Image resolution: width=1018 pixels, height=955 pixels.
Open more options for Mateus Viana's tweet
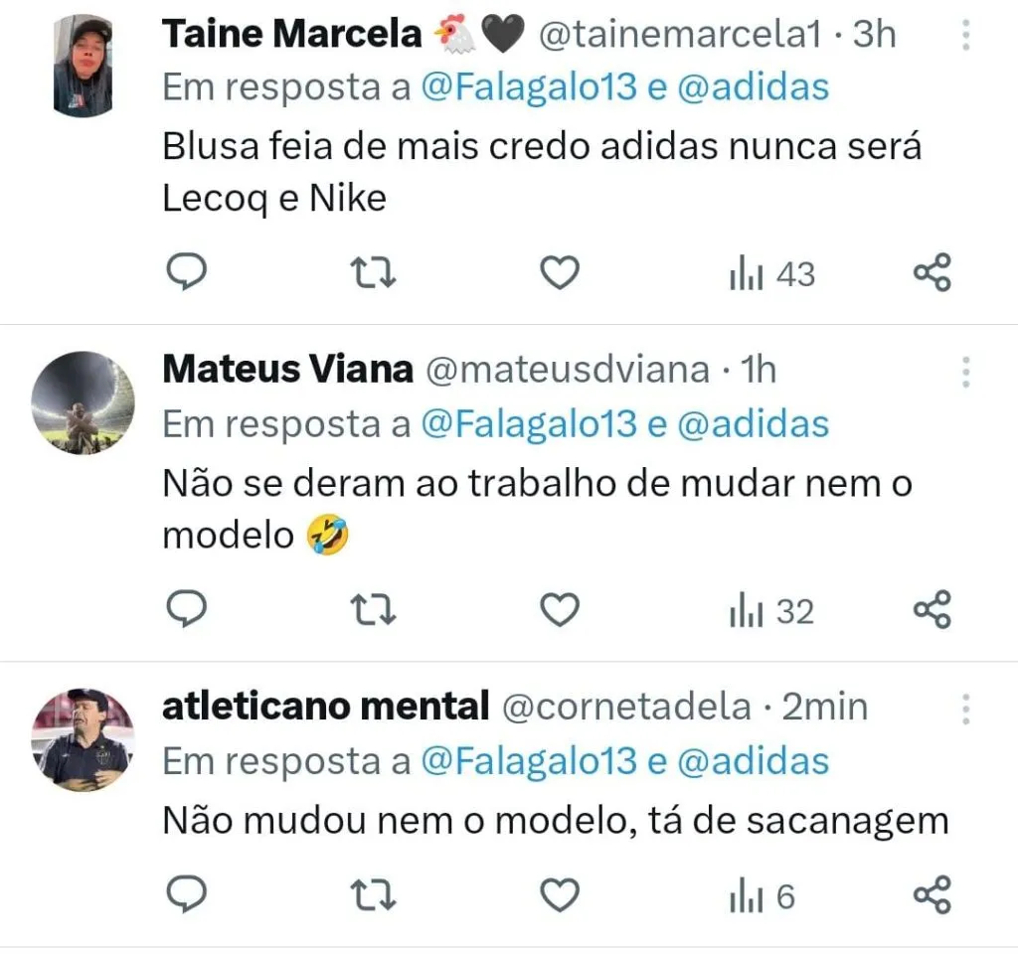coord(964,373)
